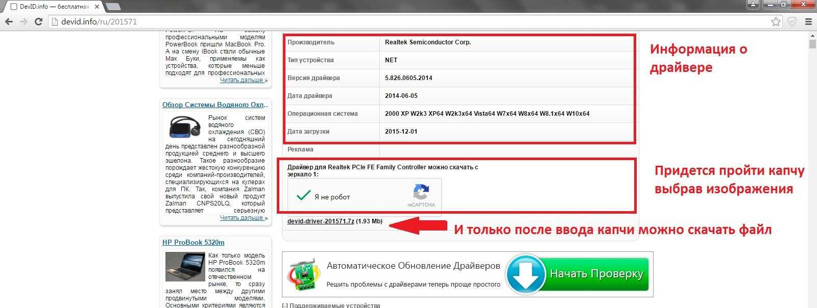Image resolution: width=817 pixels, height=308 pixels.
Task: Click the water cooler thumbnail image
Action: pos(185,127)
